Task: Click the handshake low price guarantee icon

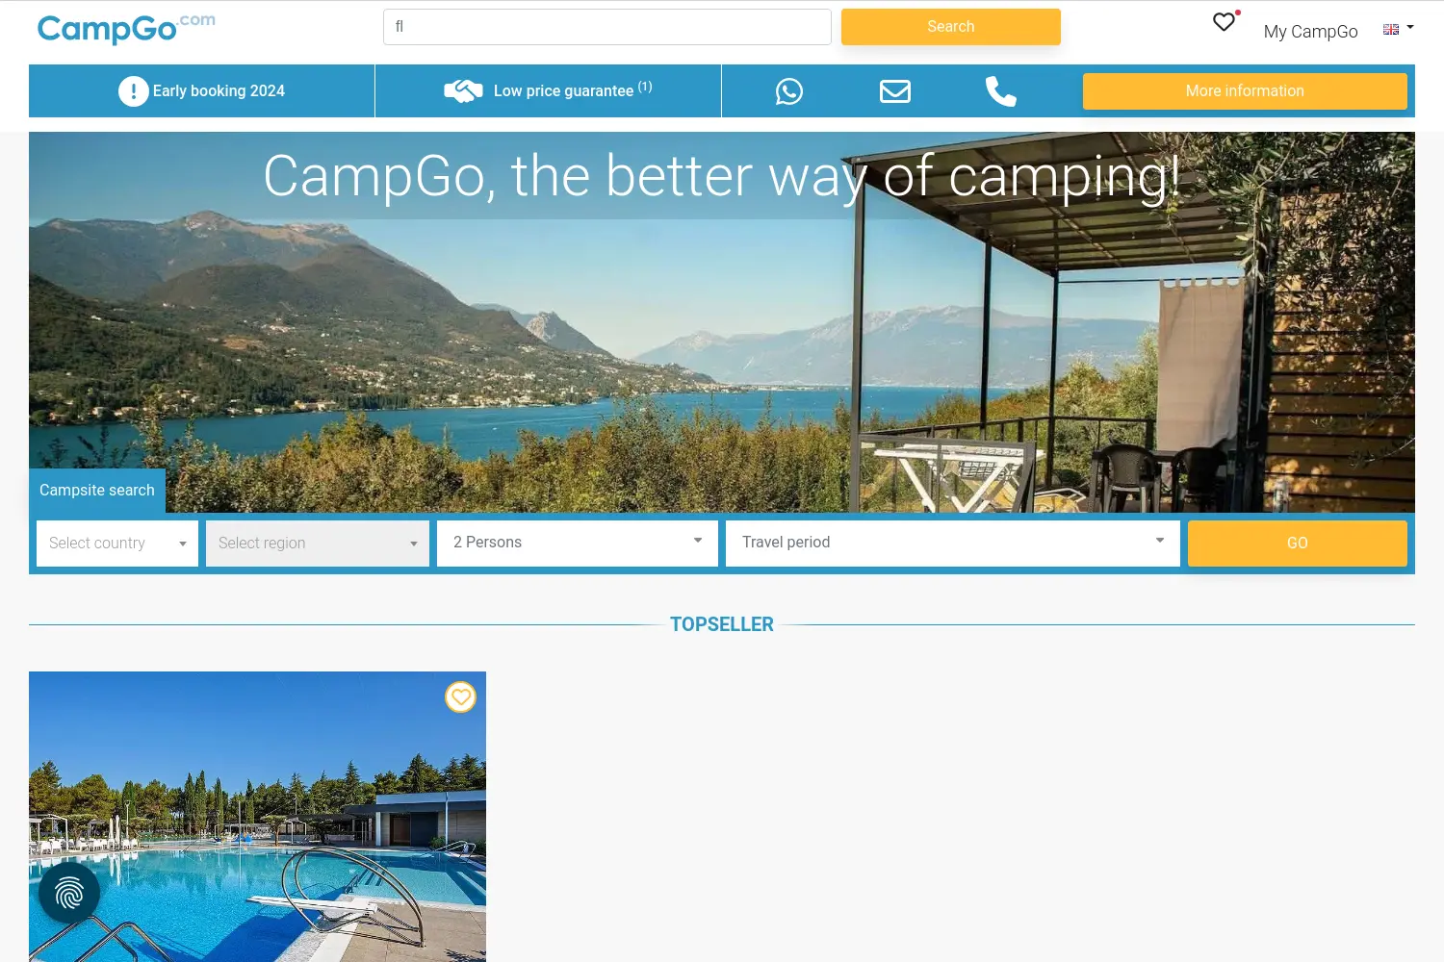Action: tap(463, 91)
